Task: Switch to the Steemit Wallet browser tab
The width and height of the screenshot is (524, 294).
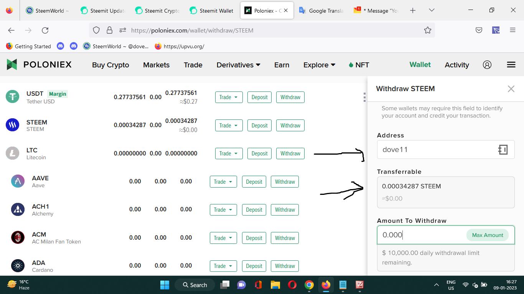Action: [x=211, y=11]
